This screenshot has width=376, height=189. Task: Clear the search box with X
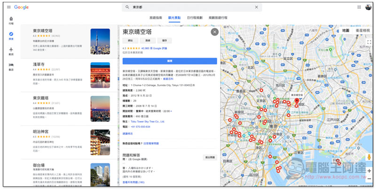tap(256, 7)
